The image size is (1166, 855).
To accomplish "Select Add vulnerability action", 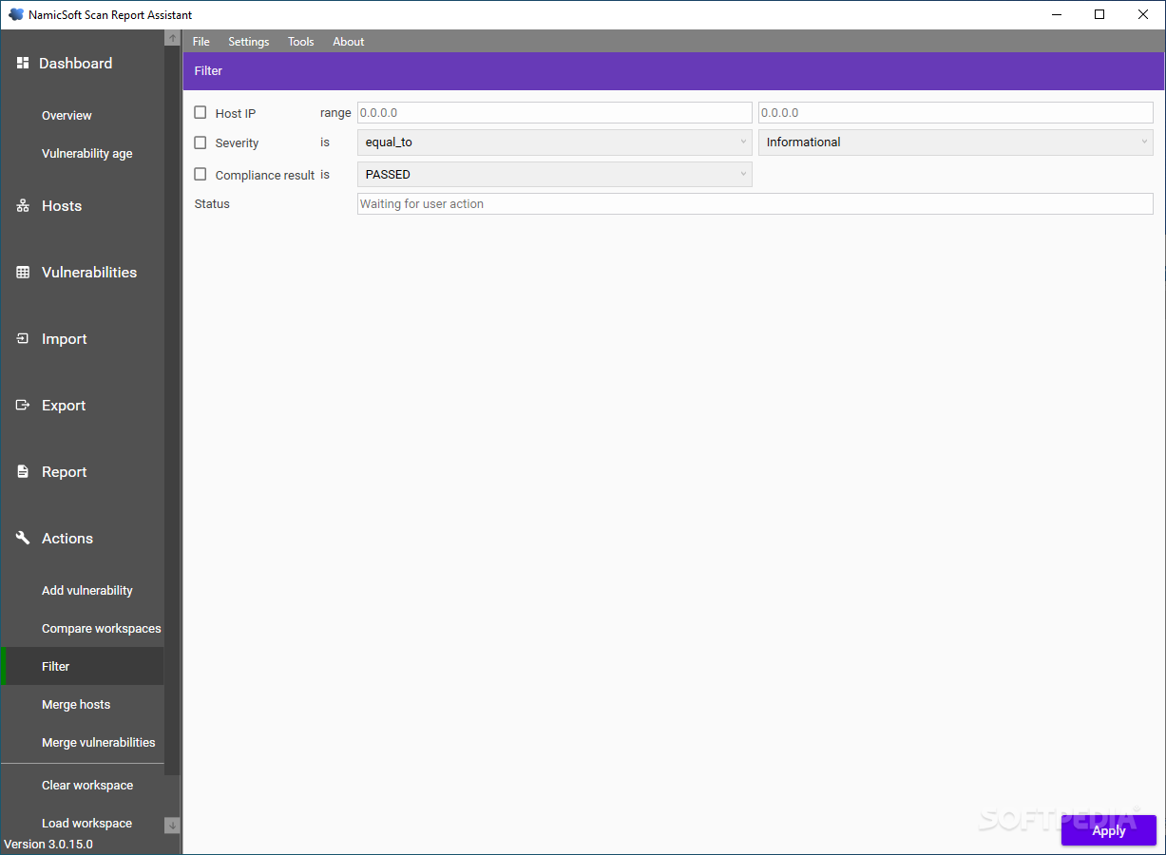I will point(87,591).
